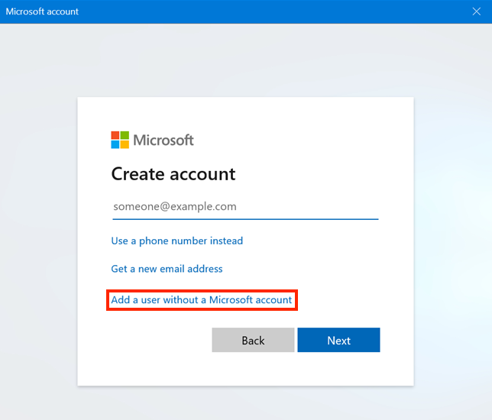
Task: Click the Create account heading
Action: [x=173, y=174]
